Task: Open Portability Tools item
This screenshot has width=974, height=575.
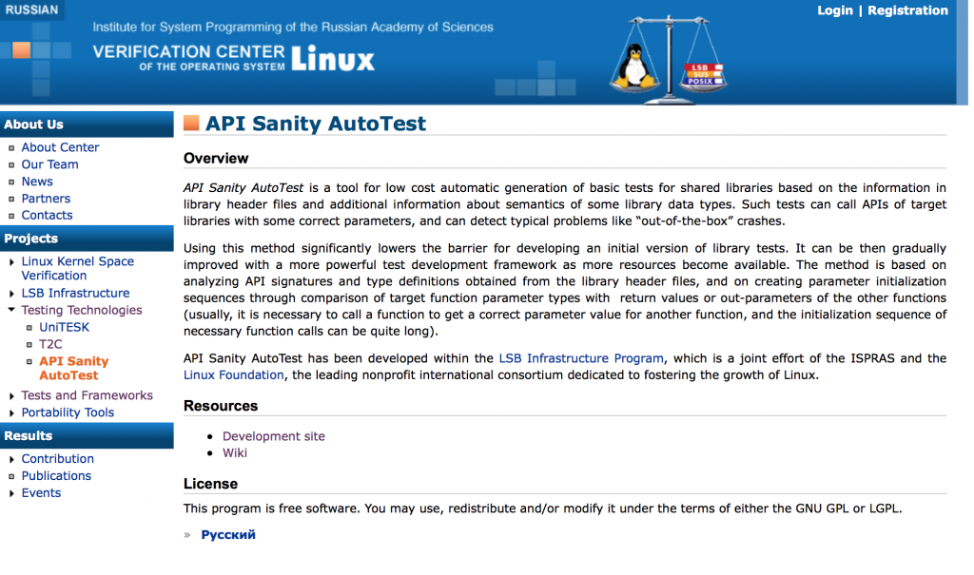Action: pos(68,412)
